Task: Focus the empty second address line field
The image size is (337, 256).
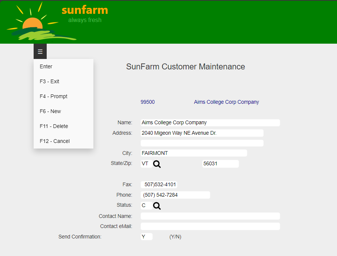Action: tap(202, 143)
